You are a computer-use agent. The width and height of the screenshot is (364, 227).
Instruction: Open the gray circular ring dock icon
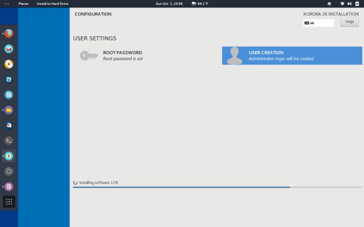(9, 171)
